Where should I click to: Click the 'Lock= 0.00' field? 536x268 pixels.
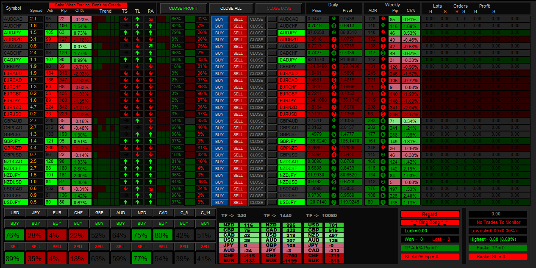[x=430, y=231]
